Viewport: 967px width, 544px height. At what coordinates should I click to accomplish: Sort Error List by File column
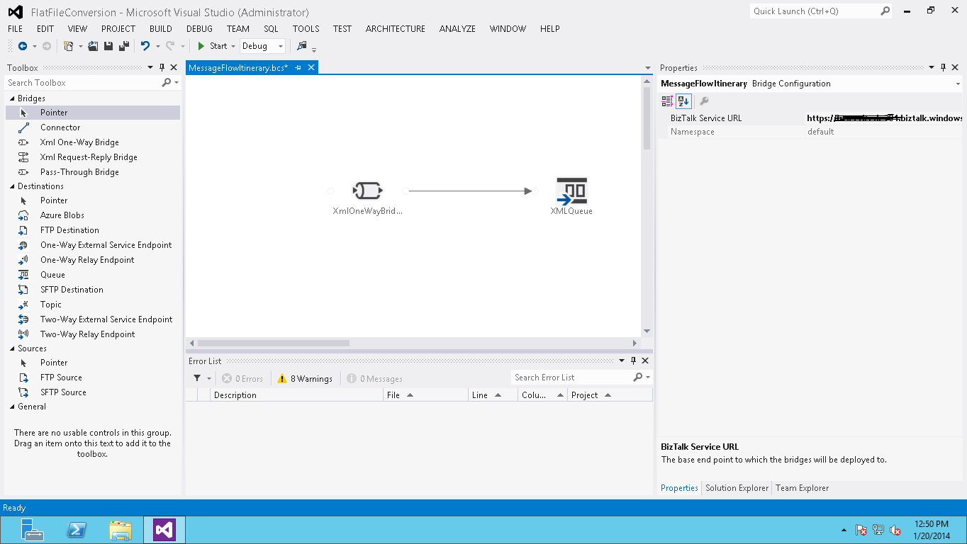(426, 395)
